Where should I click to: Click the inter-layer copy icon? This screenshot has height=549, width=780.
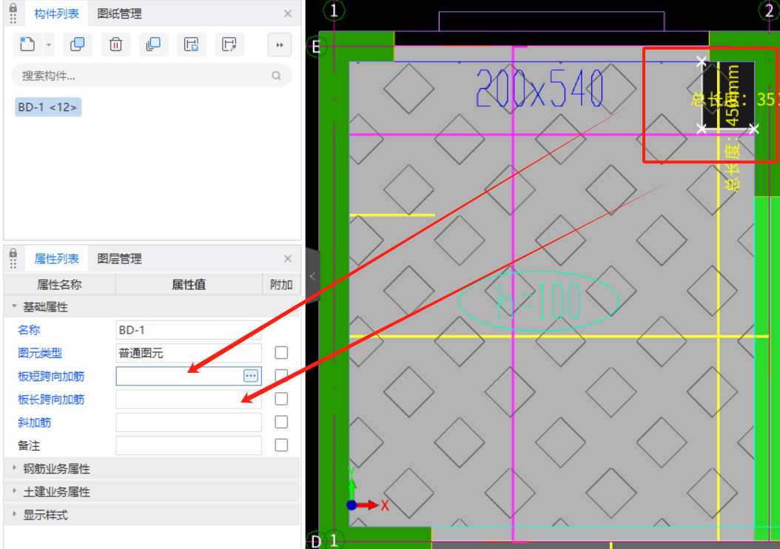point(153,44)
